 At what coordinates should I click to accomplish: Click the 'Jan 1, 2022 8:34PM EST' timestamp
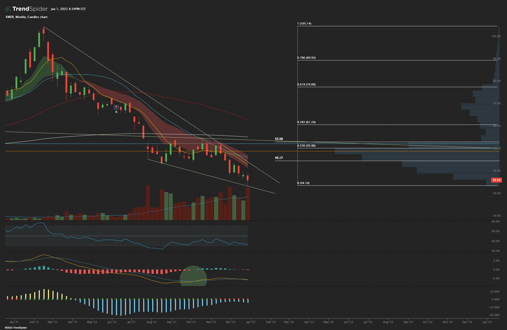68,9
